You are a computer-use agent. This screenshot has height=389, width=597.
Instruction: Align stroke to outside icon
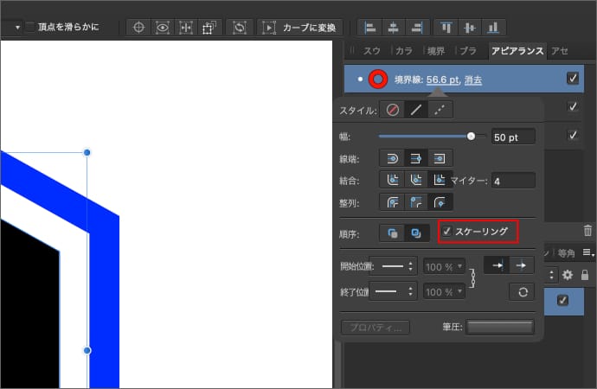440,203
